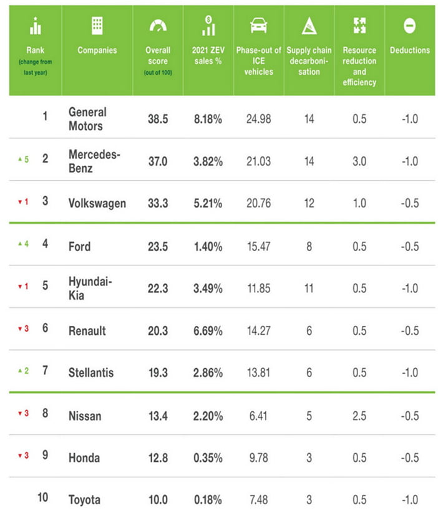Click the green up arrow next to Ford
Image resolution: width=438 pixels, height=511 pixels.
tap(20, 244)
